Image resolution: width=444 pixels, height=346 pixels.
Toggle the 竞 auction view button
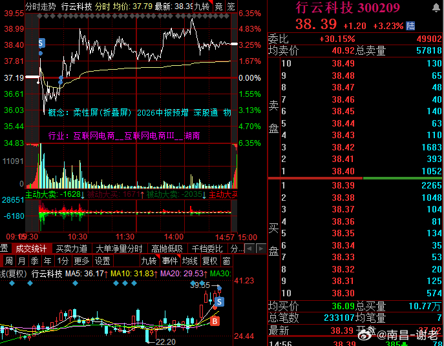218,6
